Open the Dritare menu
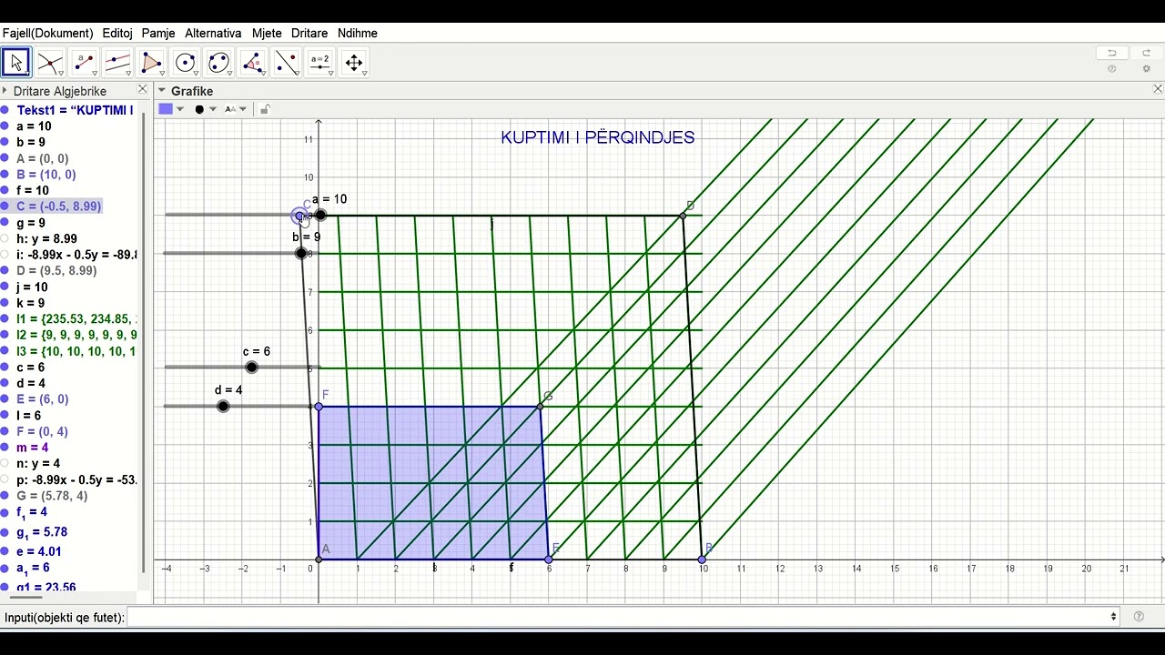 point(309,33)
